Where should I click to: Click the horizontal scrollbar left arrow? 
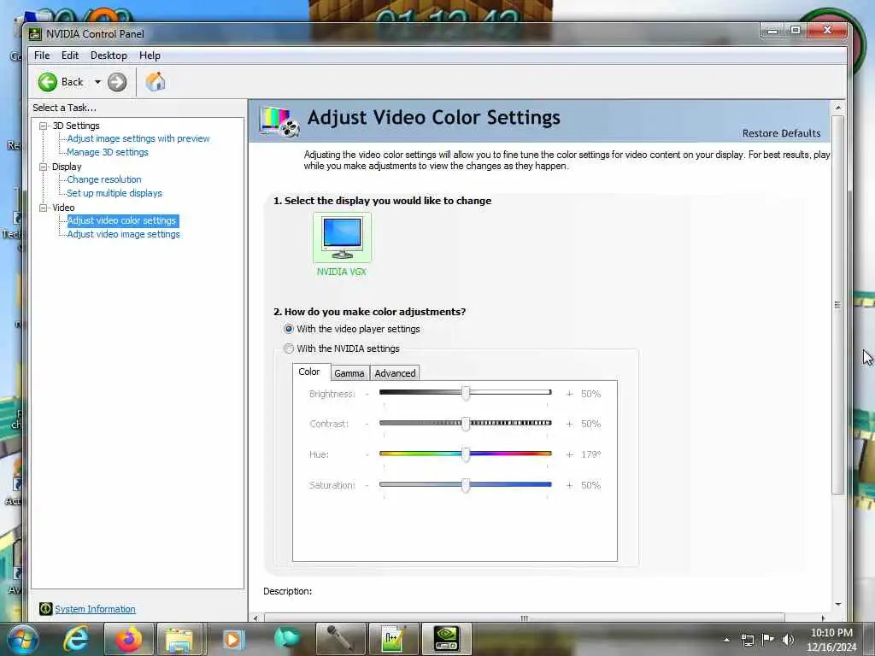point(255,618)
